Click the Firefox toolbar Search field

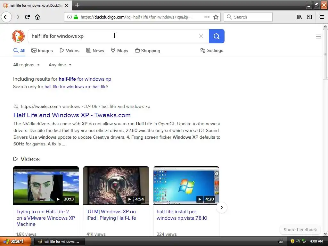pyautogui.click(x=248, y=17)
